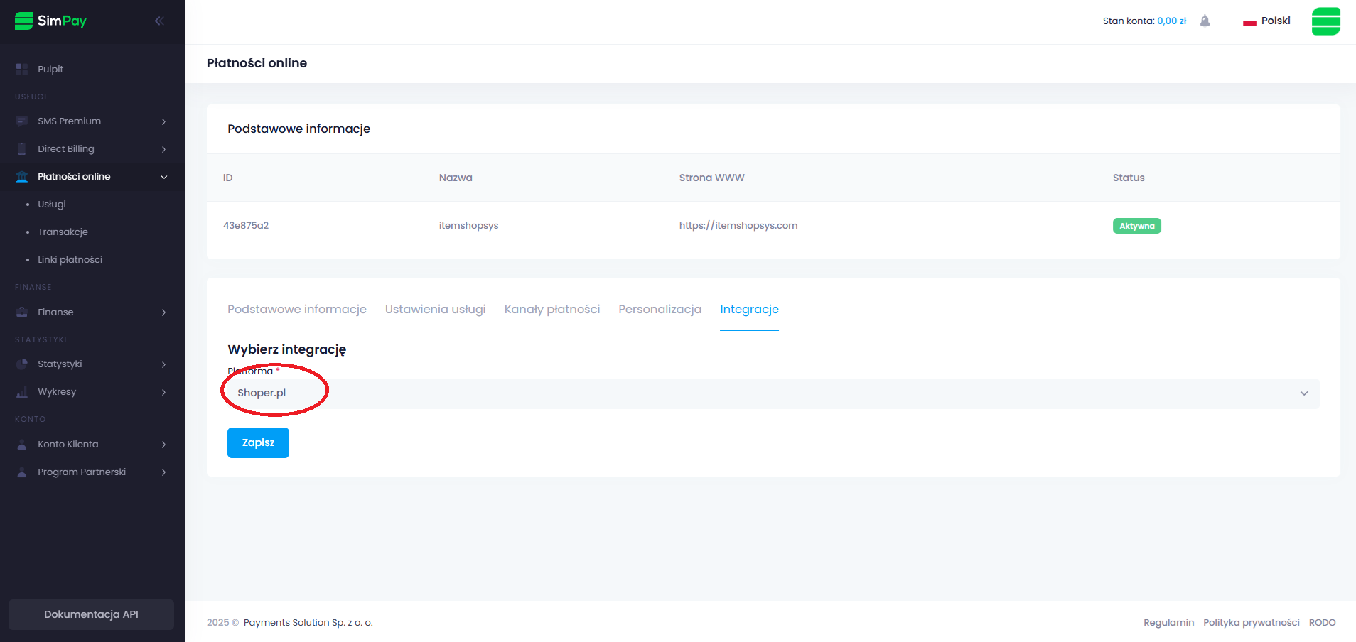1356x642 pixels.
Task: Expand Direct Billing submenu chevron
Action: (x=163, y=149)
